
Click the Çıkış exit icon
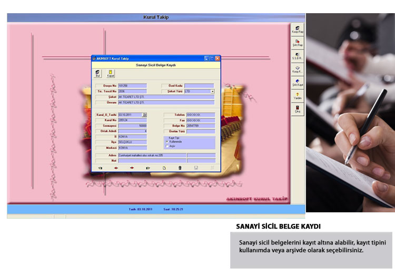point(298,109)
